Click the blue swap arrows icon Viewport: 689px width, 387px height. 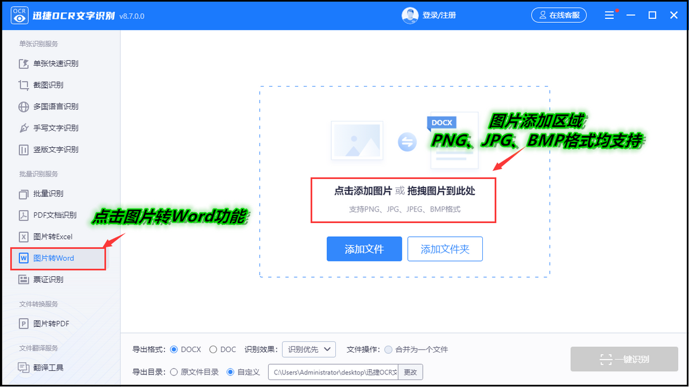click(x=407, y=142)
